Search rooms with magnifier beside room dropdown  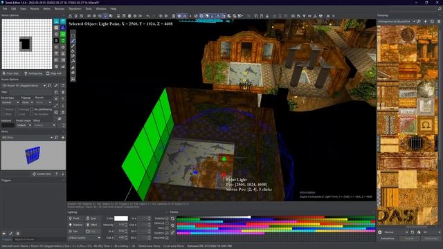coord(50,86)
